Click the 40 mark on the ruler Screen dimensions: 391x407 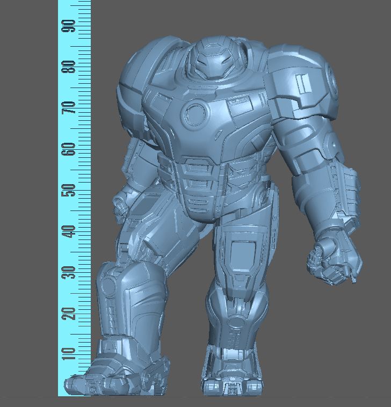[68, 231]
